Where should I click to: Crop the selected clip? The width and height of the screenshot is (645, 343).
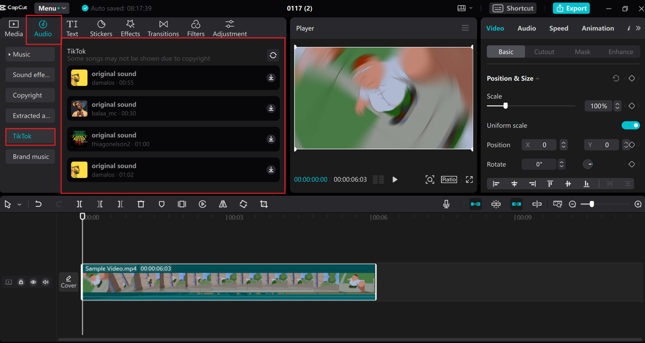click(x=264, y=204)
